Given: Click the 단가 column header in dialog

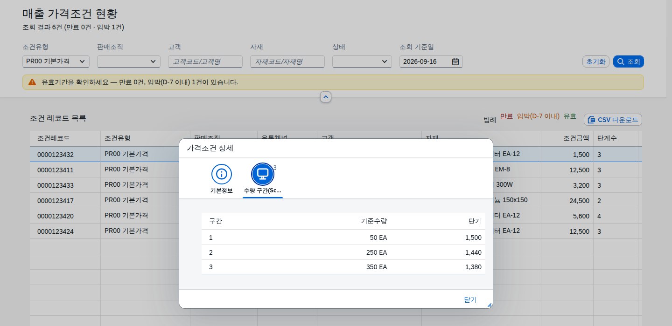Looking at the screenshot, I should click(x=475, y=221).
